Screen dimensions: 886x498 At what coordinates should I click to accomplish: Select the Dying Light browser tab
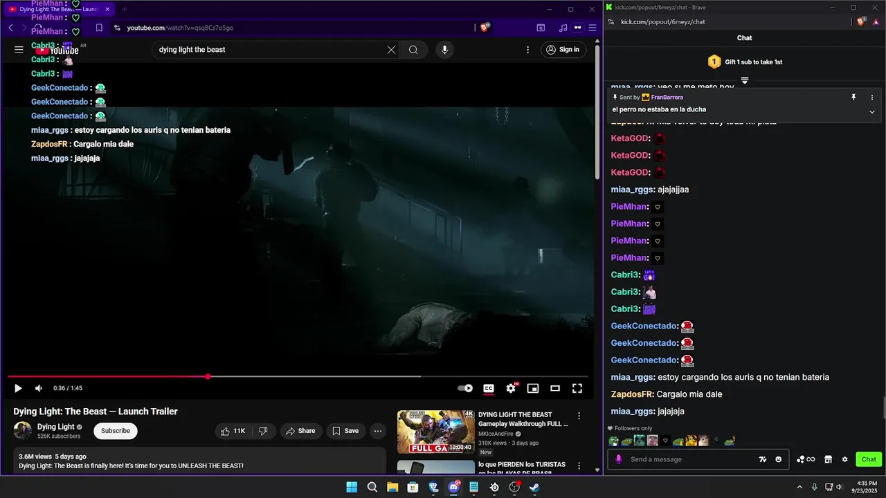pyautogui.click(x=58, y=9)
